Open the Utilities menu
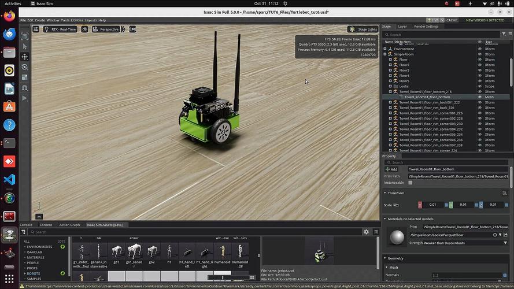This screenshot has width=514, height=289. 77,20
